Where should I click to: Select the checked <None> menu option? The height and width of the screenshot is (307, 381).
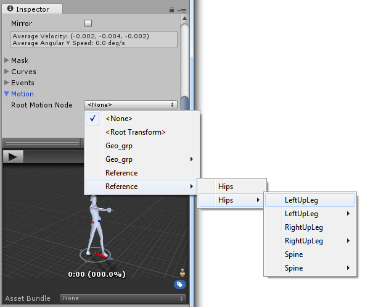(x=118, y=119)
